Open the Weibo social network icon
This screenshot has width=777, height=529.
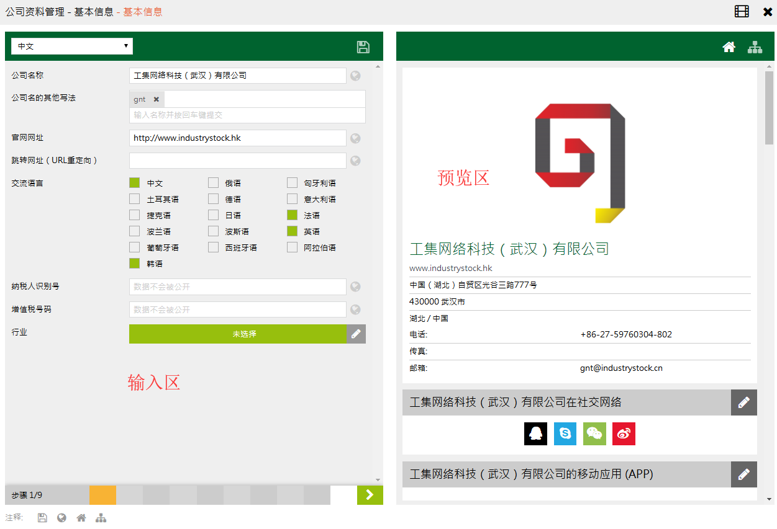point(624,433)
